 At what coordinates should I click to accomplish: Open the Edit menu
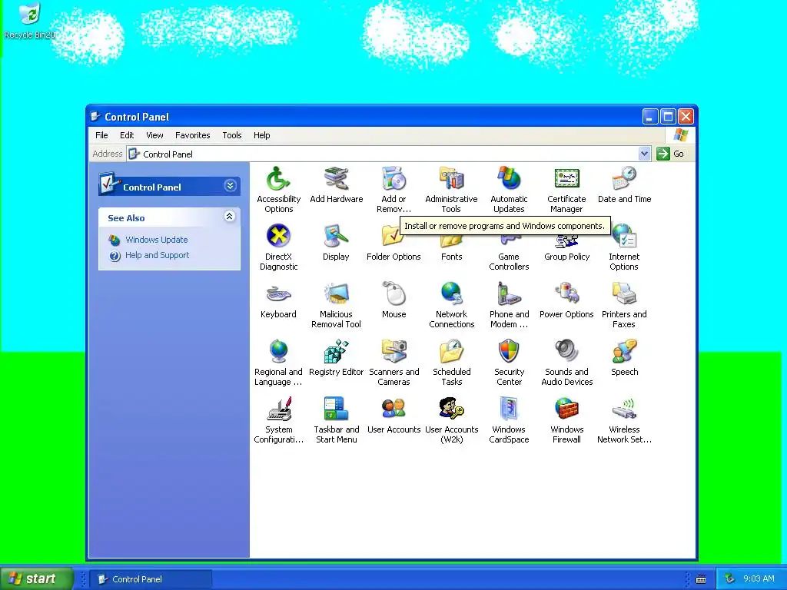coord(127,135)
